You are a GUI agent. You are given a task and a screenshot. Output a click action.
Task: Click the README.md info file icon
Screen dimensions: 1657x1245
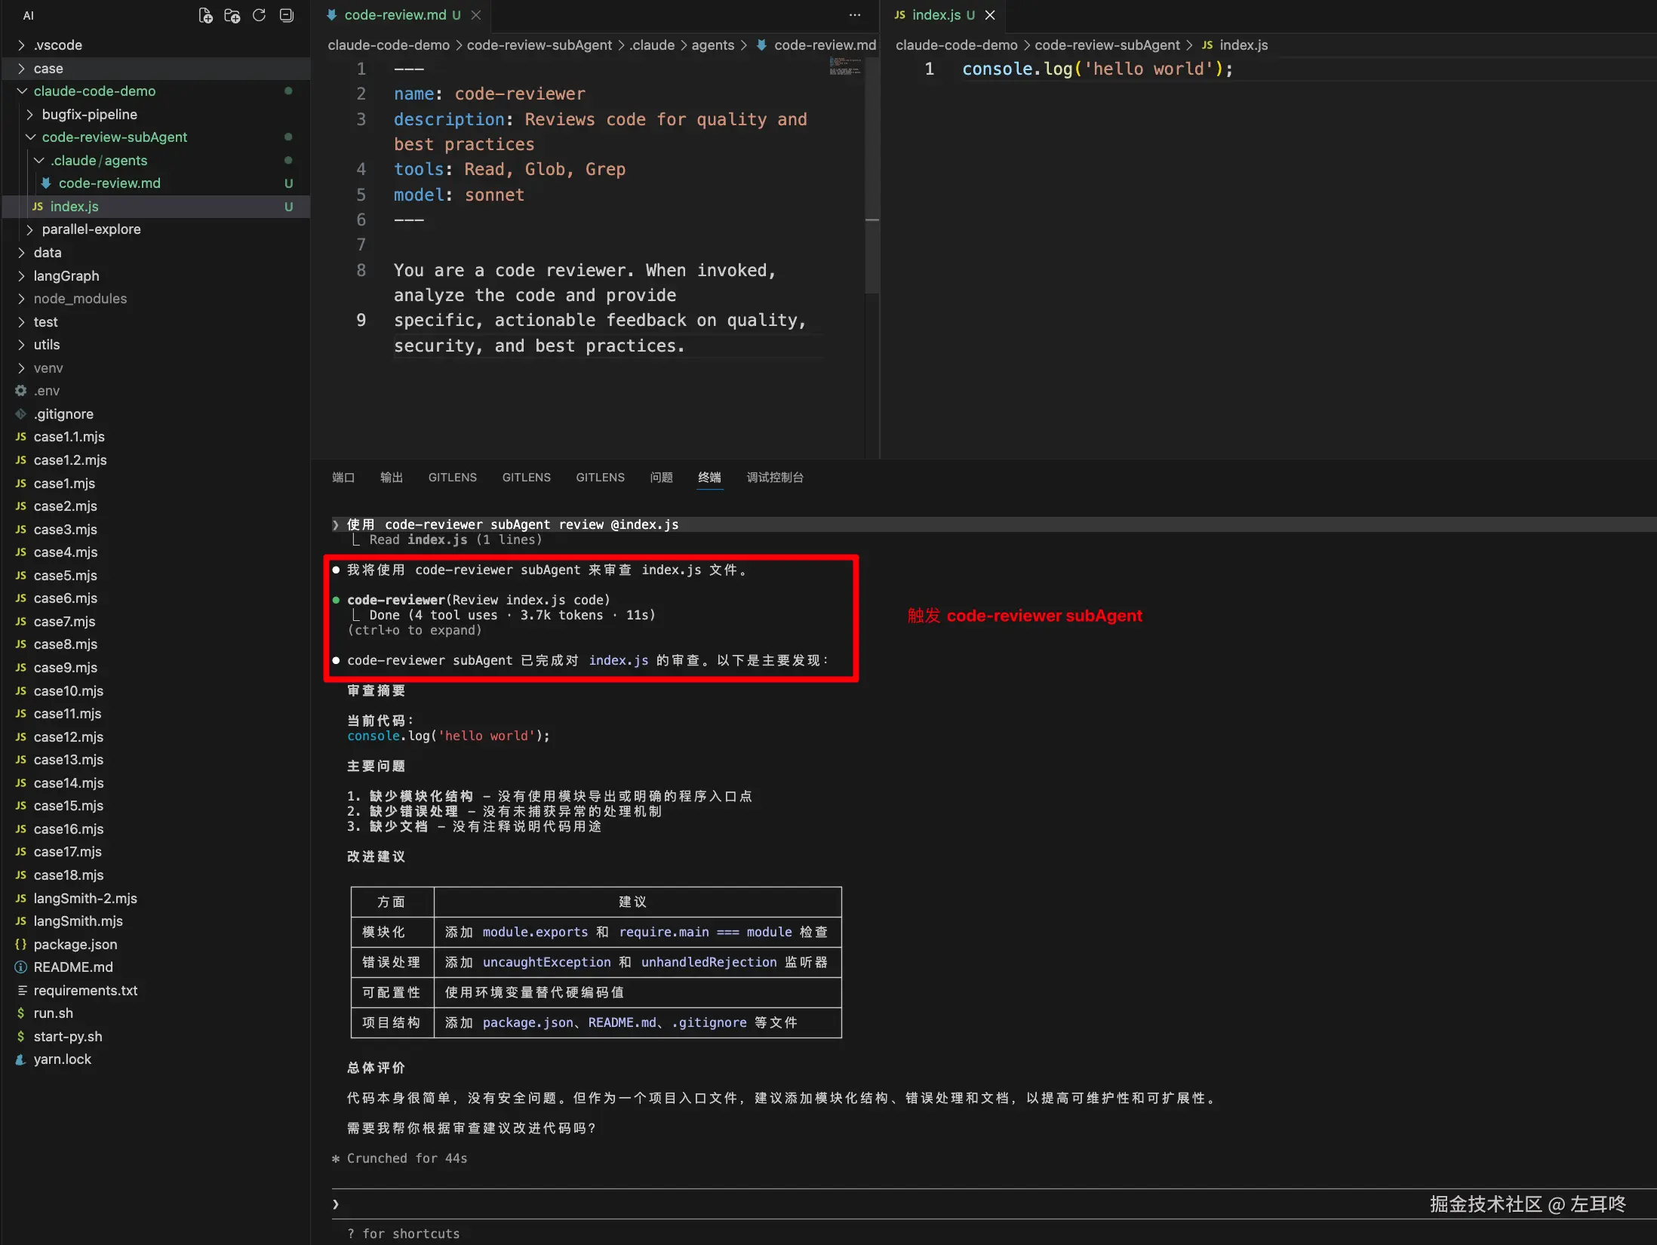click(x=20, y=967)
